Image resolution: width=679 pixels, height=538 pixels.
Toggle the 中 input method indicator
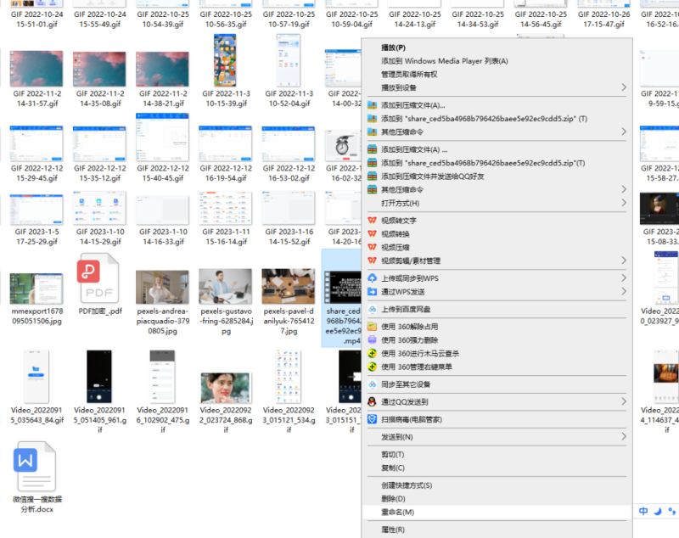click(643, 511)
